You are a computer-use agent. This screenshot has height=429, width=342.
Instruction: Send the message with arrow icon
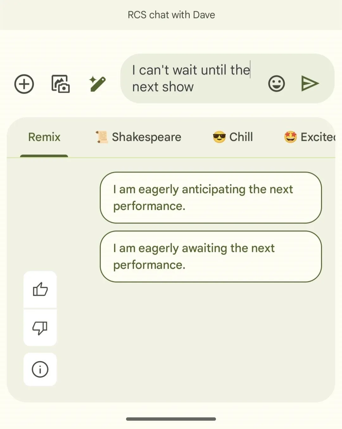pyautogui.click(x=310, y=84)
